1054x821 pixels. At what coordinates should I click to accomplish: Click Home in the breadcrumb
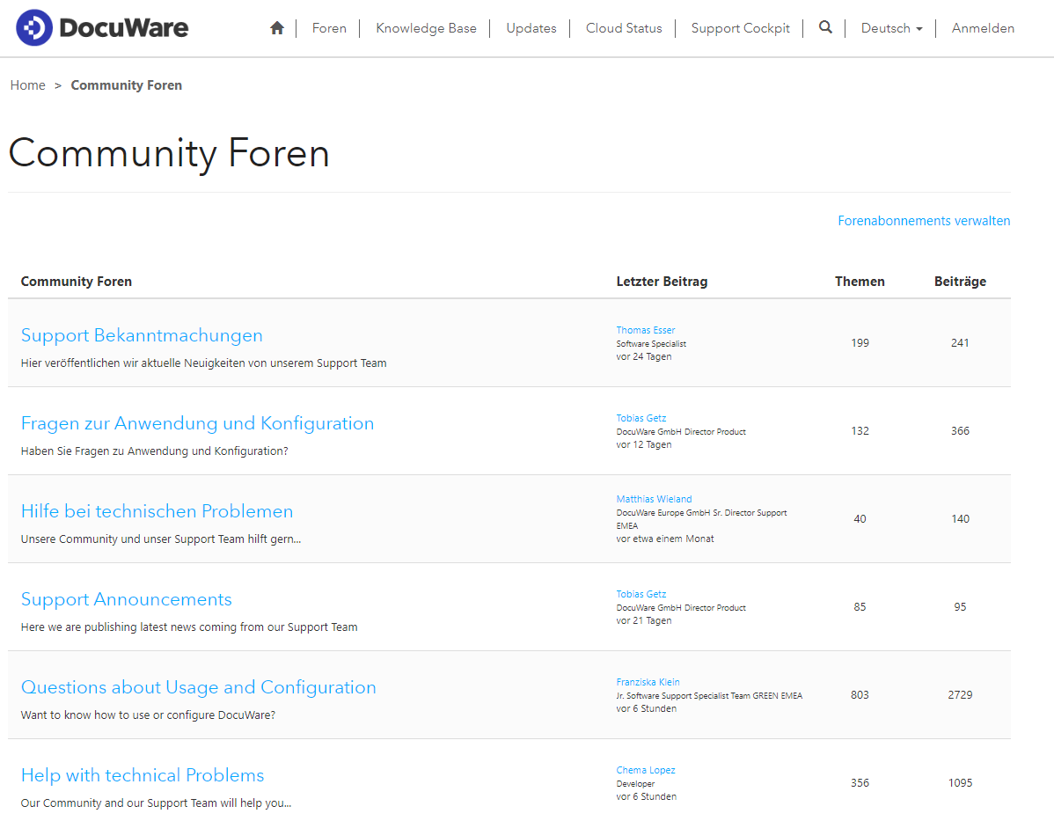[x=28, y=85]
